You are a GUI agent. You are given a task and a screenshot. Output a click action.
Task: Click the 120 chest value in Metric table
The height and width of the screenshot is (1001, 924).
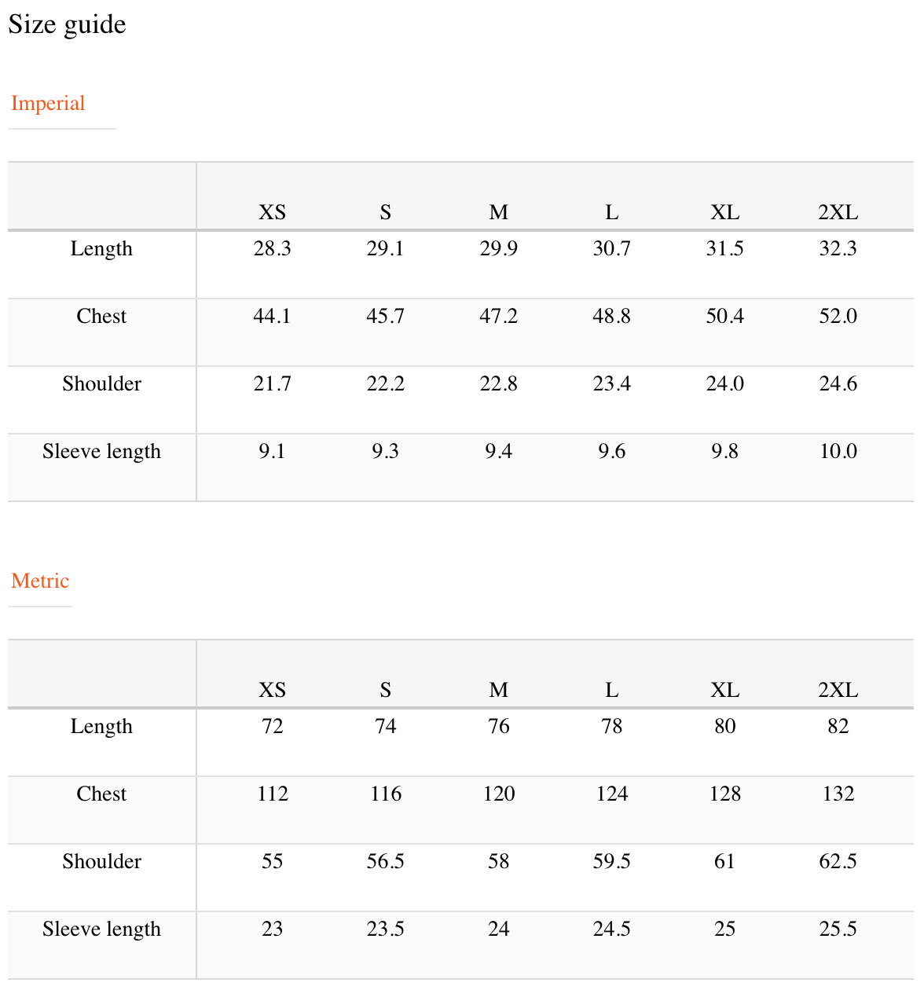coord(499,794)
